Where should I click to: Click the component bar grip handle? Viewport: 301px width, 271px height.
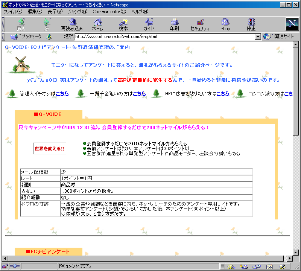(222, 266)
